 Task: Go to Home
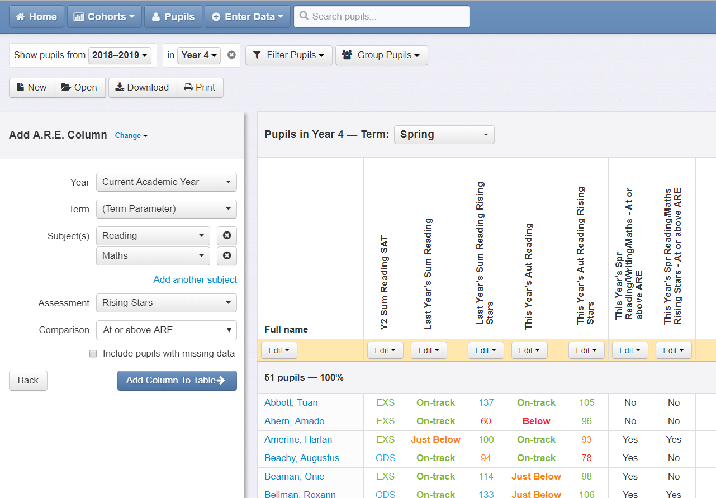(36, 17)
